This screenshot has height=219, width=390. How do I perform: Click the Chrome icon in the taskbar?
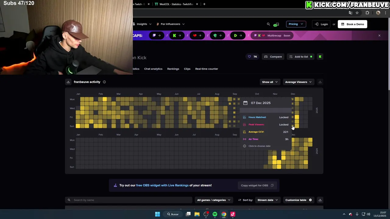(224, 214)
